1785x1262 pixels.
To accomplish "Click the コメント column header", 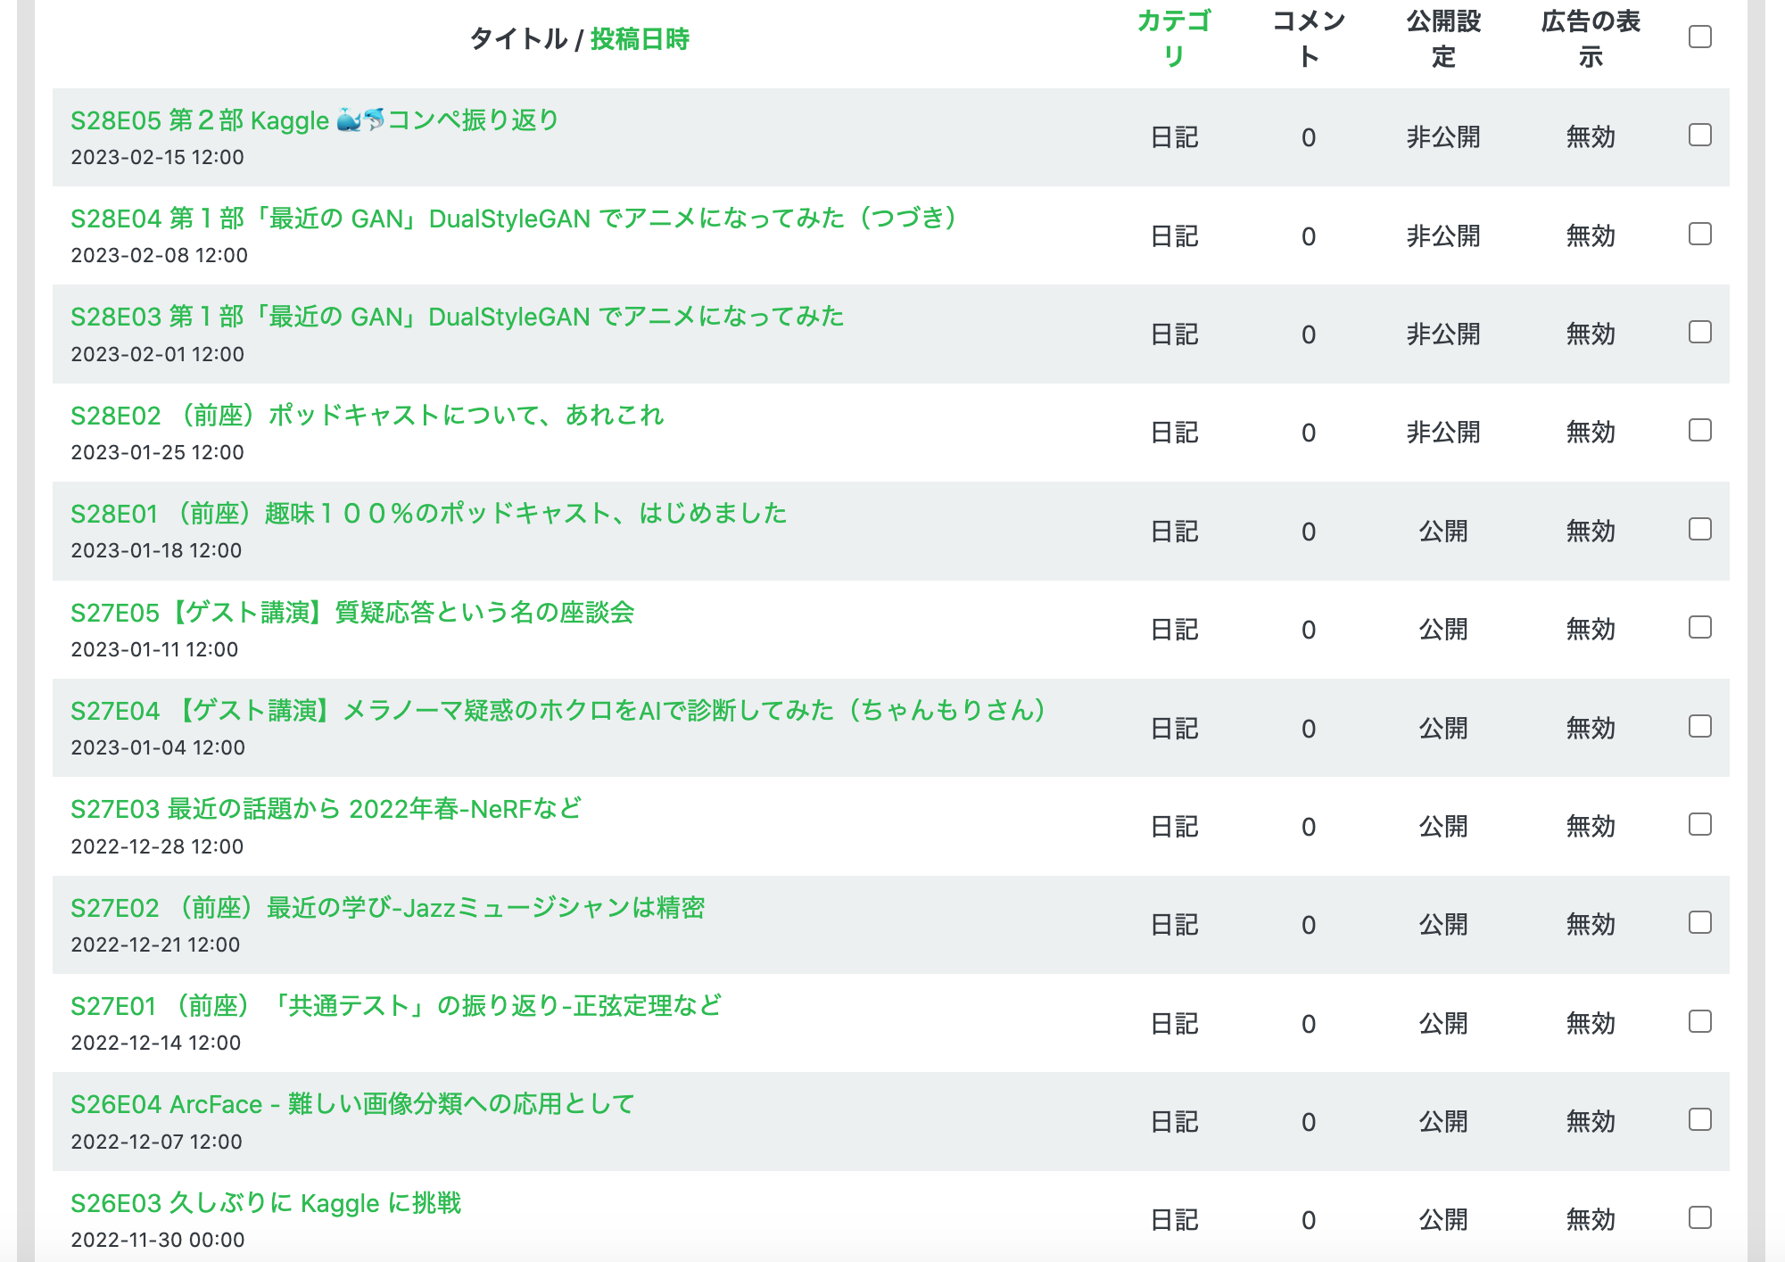I will [x=1309, y=38].
